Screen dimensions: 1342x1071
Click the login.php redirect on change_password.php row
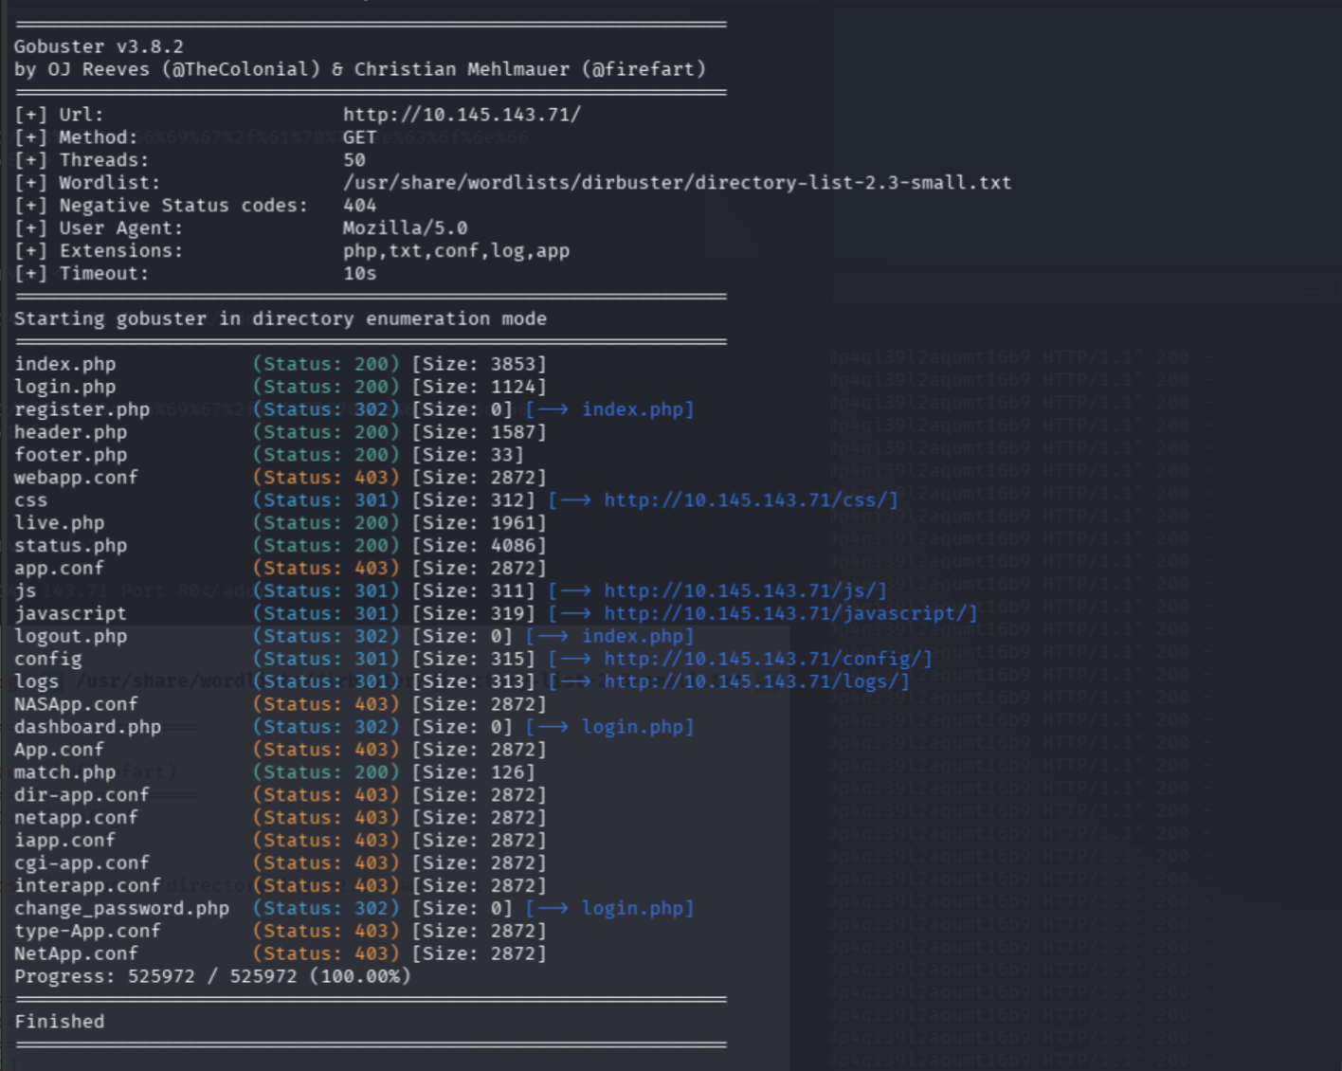(631, 909)
